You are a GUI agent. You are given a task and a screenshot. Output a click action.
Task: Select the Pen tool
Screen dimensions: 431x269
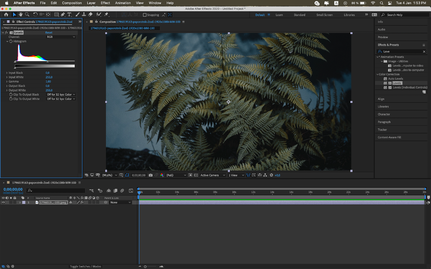(63, 15)
